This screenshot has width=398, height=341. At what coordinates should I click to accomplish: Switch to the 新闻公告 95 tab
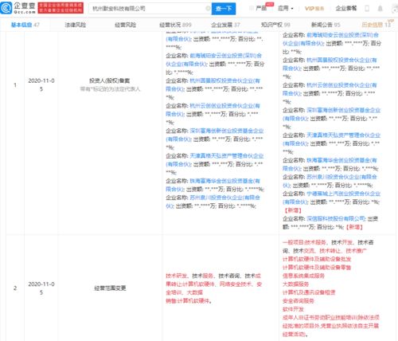[x=326, y=25]
